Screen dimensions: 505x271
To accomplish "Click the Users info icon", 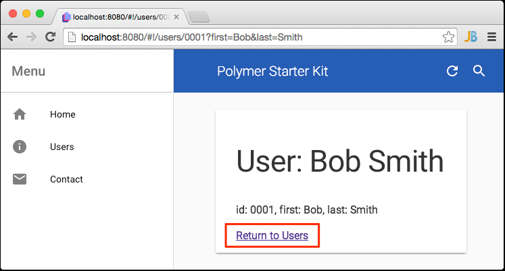I will 20,147.
